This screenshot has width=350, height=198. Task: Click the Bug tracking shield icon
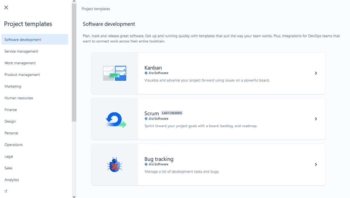[x=114, y=165]
